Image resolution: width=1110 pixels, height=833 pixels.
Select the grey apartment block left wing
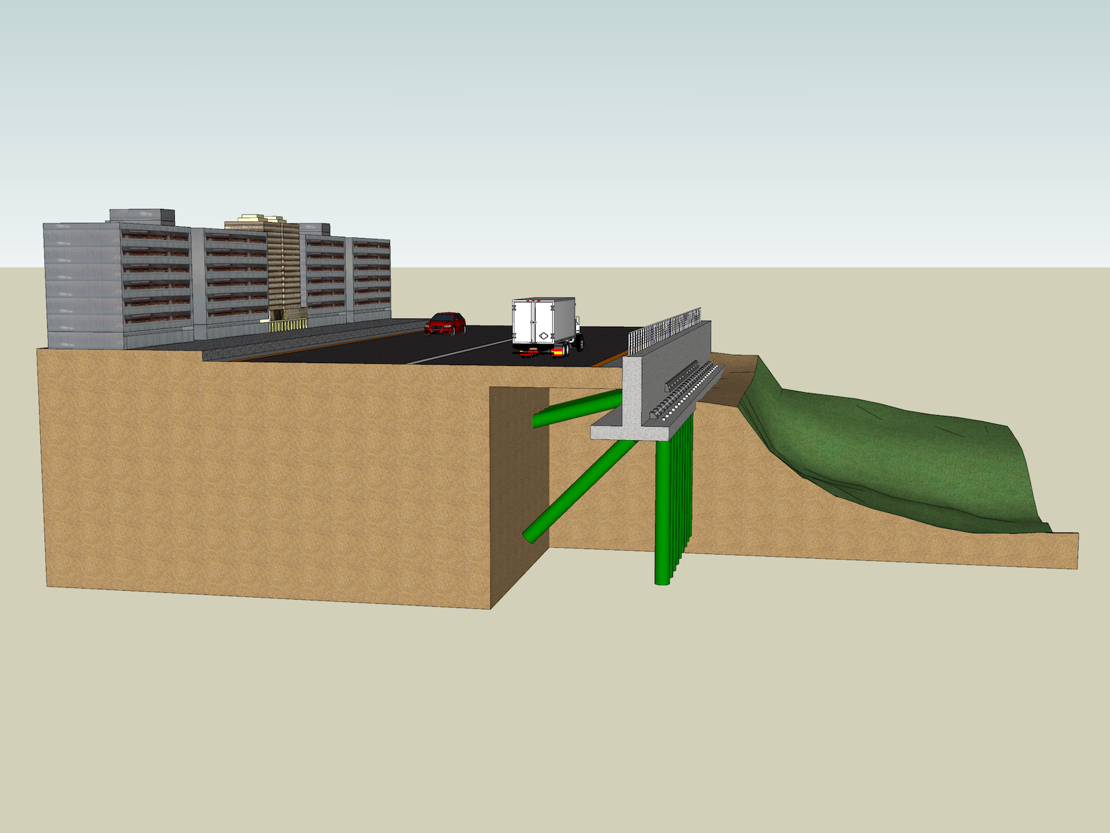118,285
